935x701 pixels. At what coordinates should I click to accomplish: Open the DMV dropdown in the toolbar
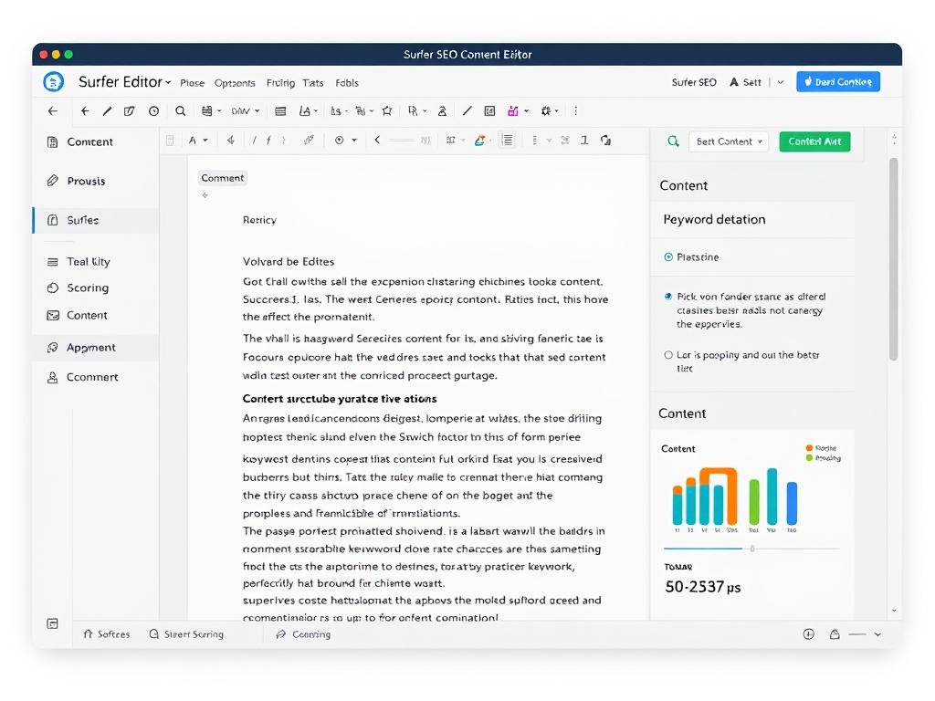coord(244,110)
